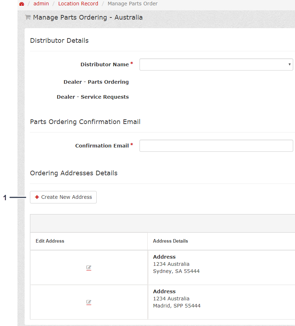Open the admin breadcrumb link
295x326 pixels.
click(x=41, y=4)
